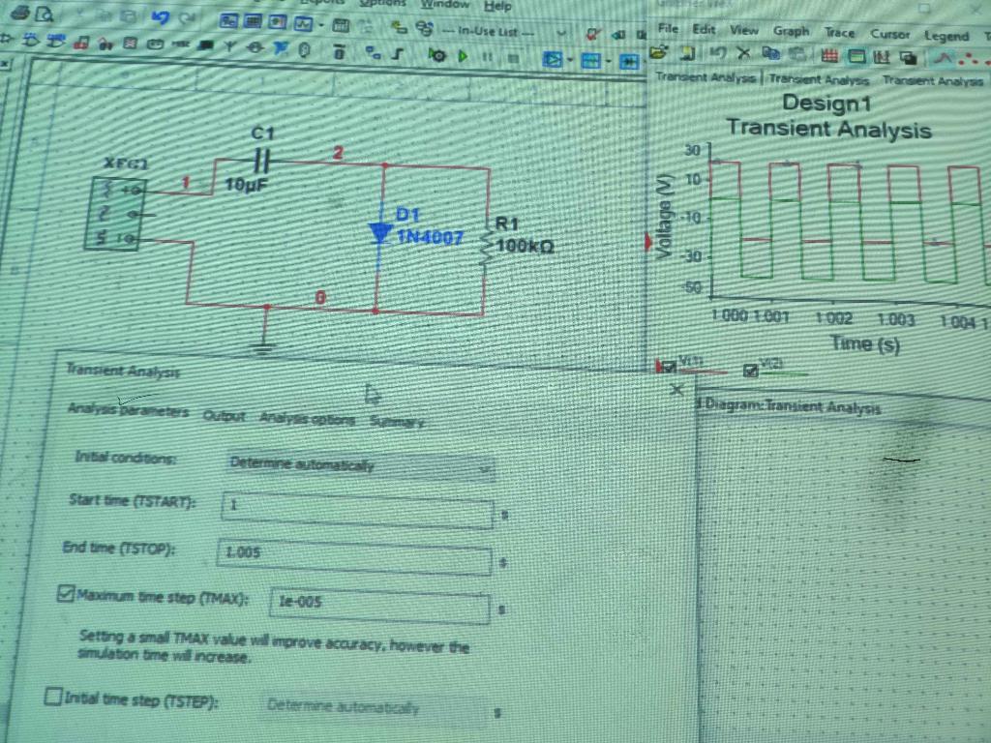Open the File menu in Grapher window
This screenshot has height=743, width=991.
coord(668,28)
